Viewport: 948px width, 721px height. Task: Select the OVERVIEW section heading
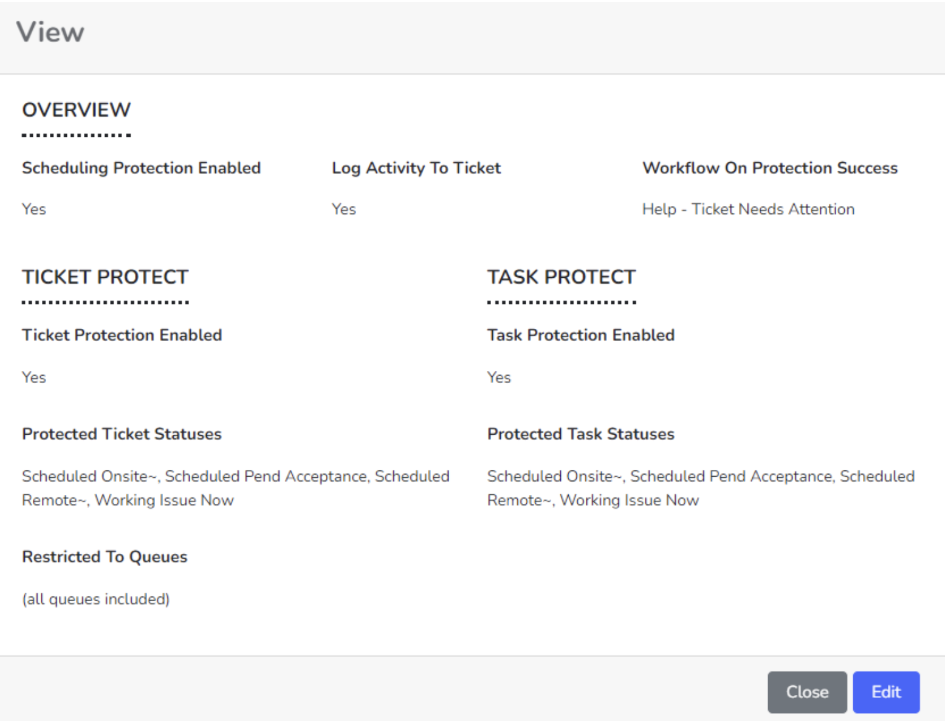tap(77, 110)
